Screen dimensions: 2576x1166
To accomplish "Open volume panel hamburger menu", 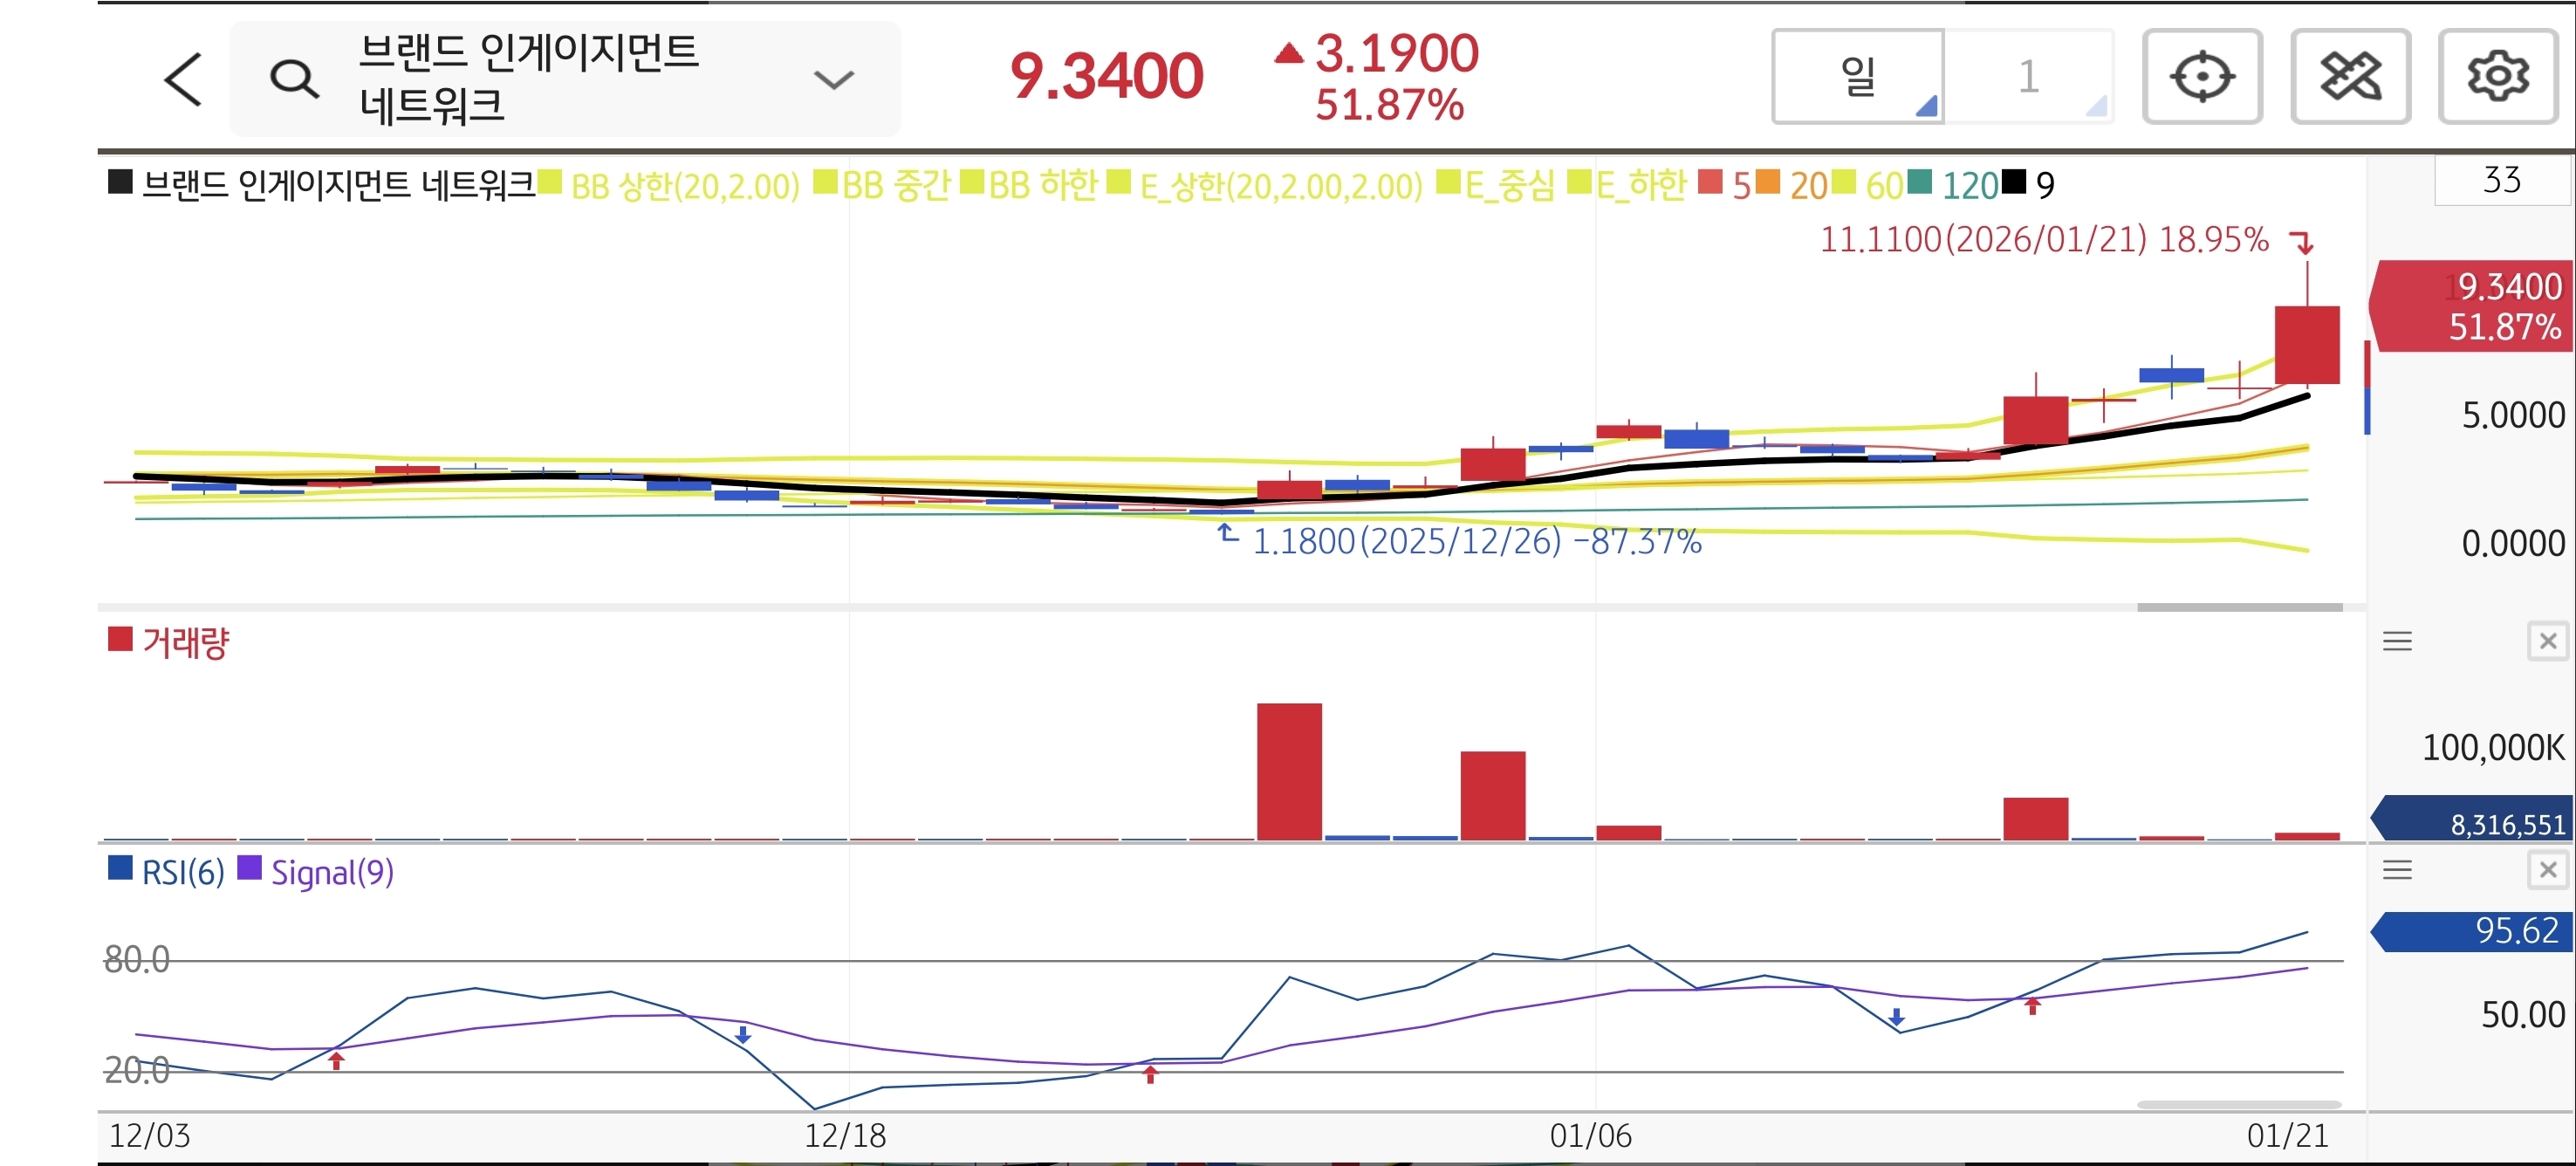I will click(2396, 641).
